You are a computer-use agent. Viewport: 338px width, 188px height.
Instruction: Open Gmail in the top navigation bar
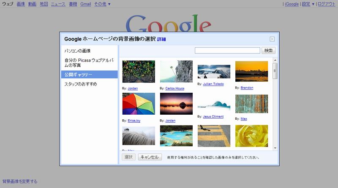pyautogui.click(x=86, y=4)
